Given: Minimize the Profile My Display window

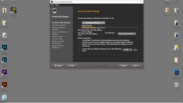Looking at the screenshot, I should pos(129,2).
